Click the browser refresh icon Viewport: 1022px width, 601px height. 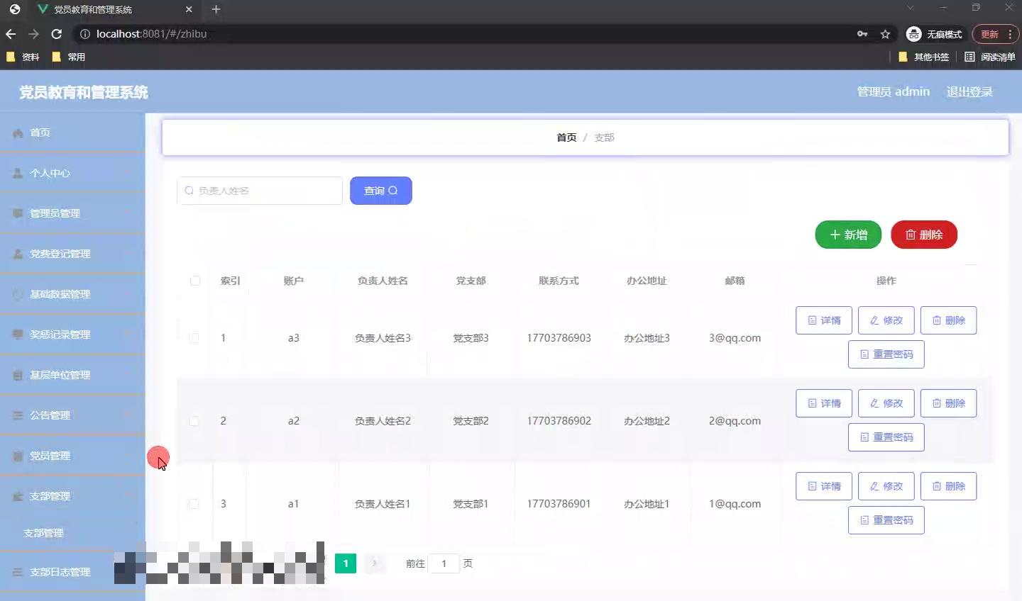point(56,33)
